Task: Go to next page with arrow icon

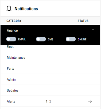Action: (x=90, y=101)
